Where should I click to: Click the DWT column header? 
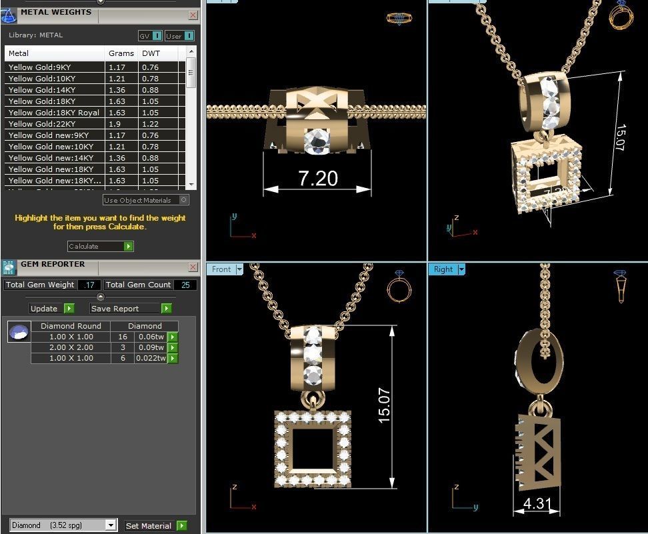click(x=158, y=53)
